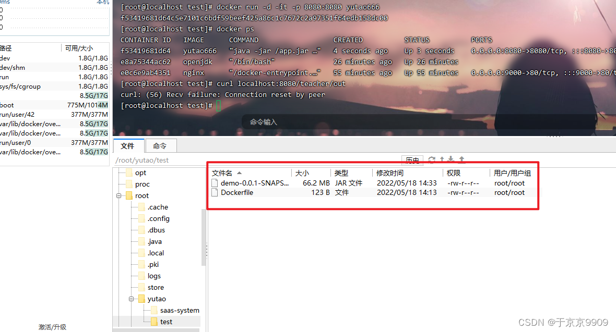Screen dimensions: 616x332
Task: Select the run/user/42 disk row
Action: coord(54,115)
